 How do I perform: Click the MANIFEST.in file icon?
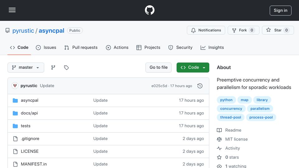15,164
